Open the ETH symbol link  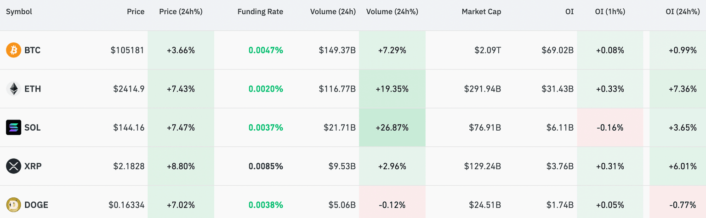(33, 89)
